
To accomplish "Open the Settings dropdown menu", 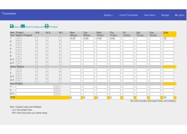I will pyautogui.click(x=108, y=15).
